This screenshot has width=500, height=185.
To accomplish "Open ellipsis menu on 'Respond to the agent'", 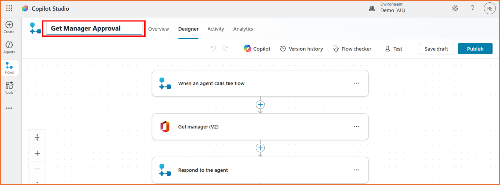I will (x=356, y=170).
